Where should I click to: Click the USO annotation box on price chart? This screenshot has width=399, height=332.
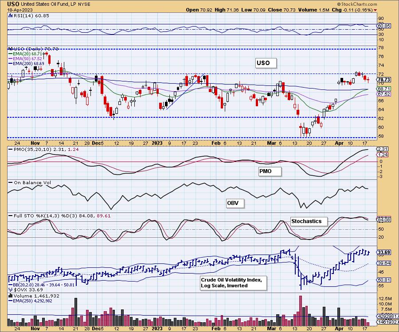266,63
